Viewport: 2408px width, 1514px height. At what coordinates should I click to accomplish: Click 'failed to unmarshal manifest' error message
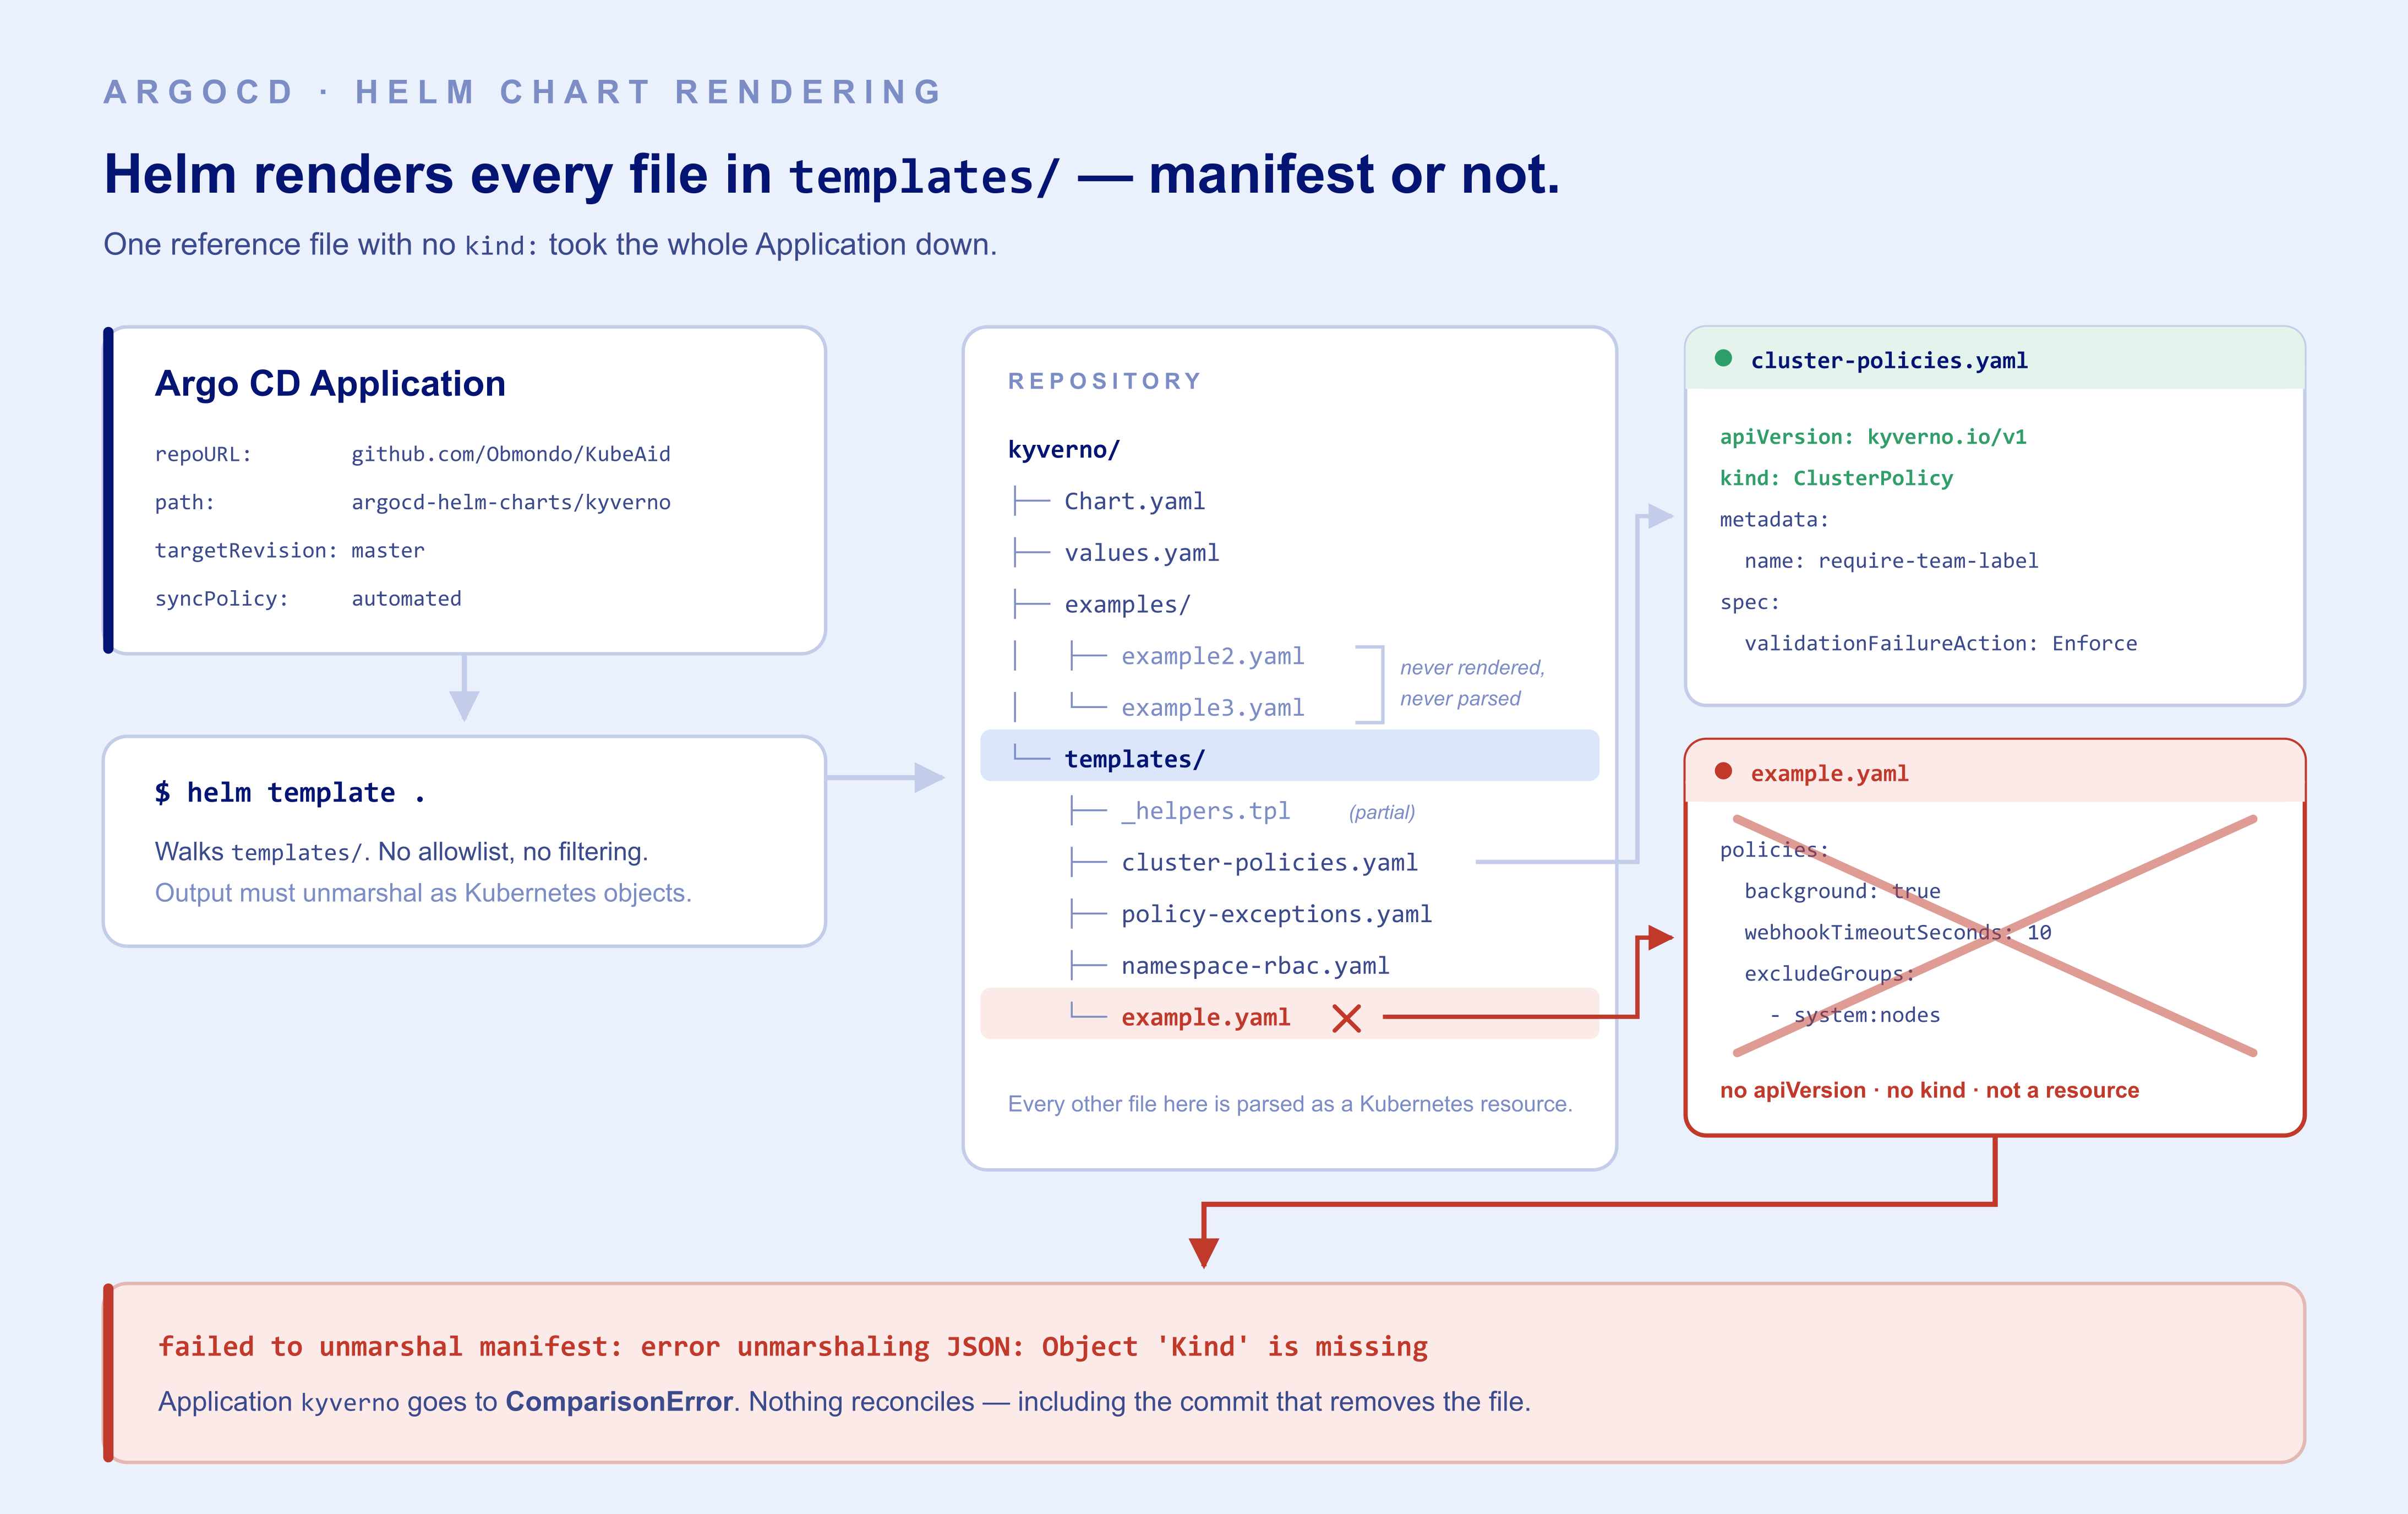[792, 1346]
